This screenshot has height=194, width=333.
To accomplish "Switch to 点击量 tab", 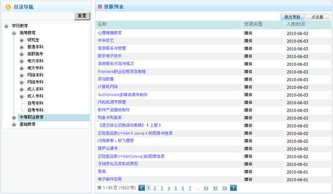I will tap(317, 17).
